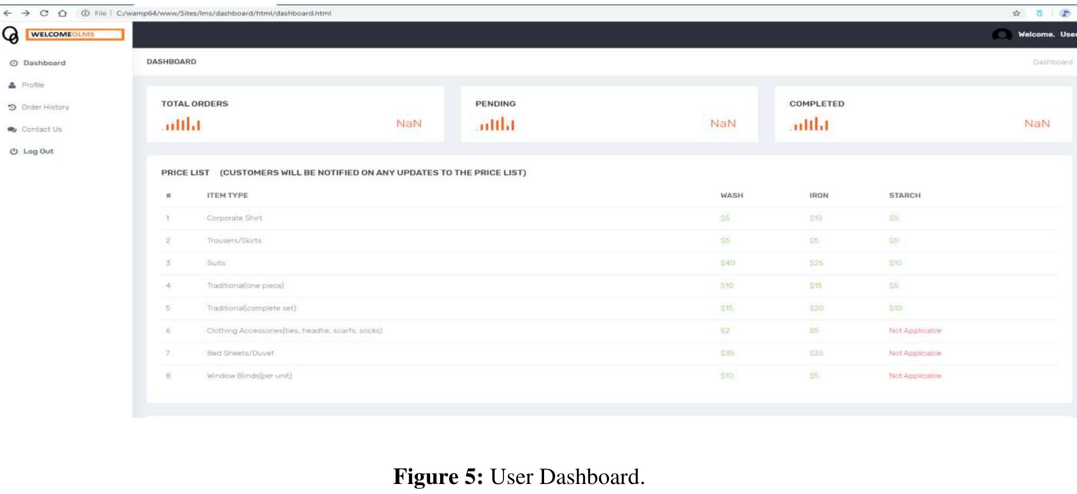Click the DASHBOARD page title
This screenshot has height=494, width=1077.
(171, 62)
